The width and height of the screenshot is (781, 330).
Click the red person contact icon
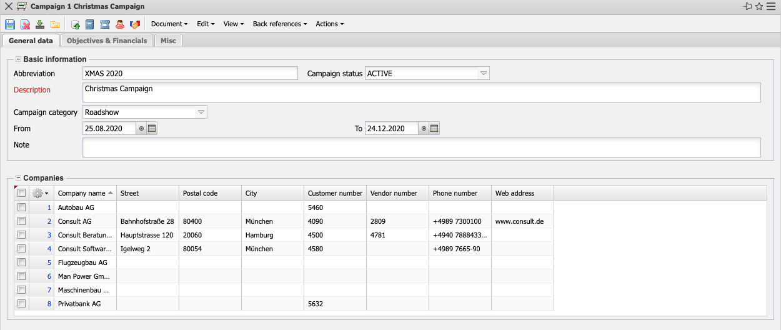coord(120,24)
